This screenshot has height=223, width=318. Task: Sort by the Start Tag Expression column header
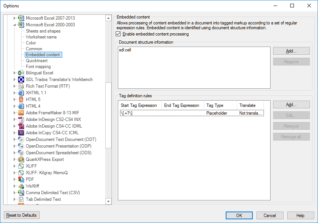pos(140,105)
